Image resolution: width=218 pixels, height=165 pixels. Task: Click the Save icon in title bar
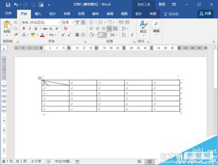click(x=8, y=5)
